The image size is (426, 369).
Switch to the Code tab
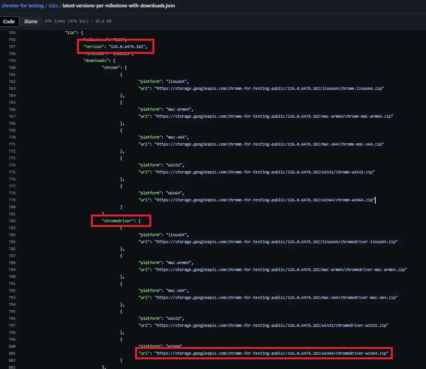coord(9,21)
